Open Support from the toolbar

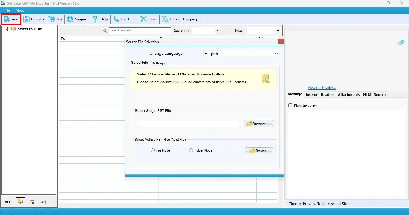tap(77, 19)
